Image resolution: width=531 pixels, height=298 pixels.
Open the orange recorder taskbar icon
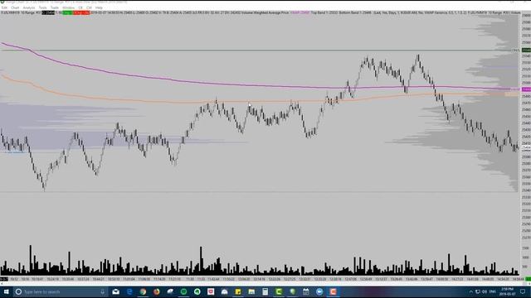[x=333, y=291]
